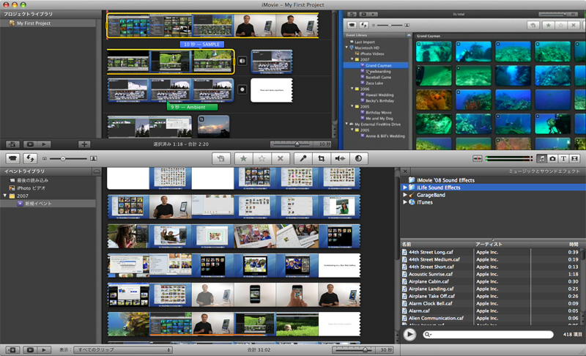This screenshot has height=356, width=586.
Task: Create a new project with plus button
Action: point(84,144)
